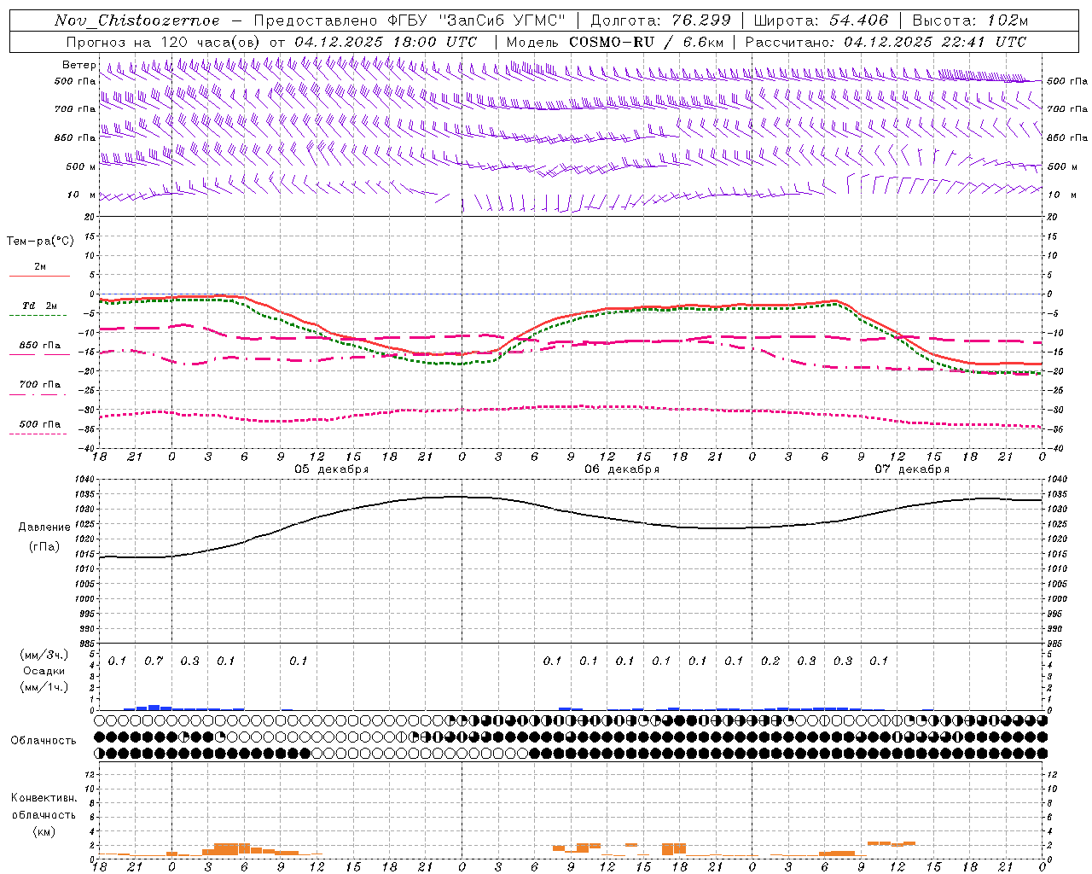The width and height of the screenshot is (1092, 874).
Task: Click '(км)' unit under convective cloudiness label
Action: click(44, 831)
